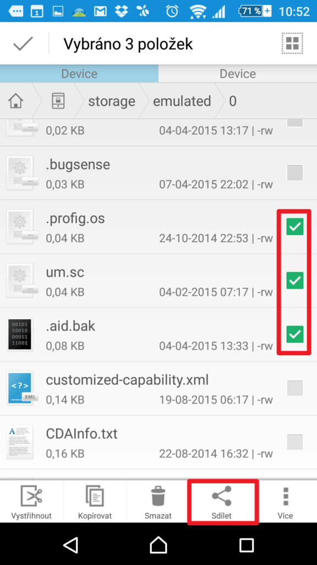Viewport: 317px width, 565px height.
Task: Switch to the left Device tab
Action: [x=79, y=74]
